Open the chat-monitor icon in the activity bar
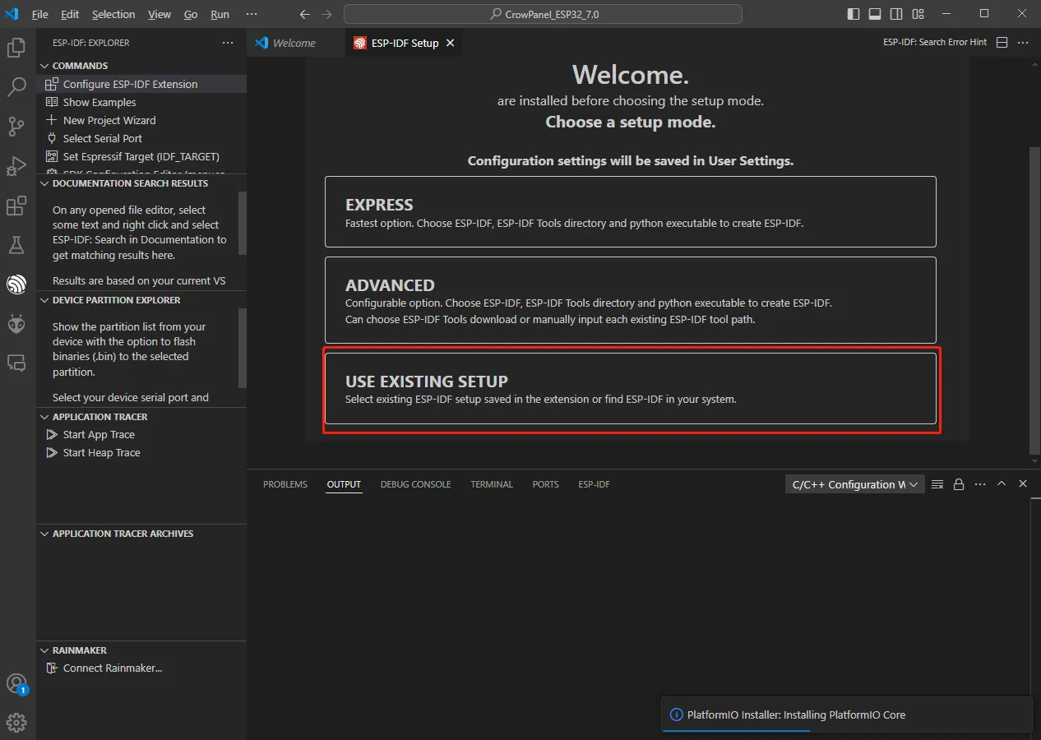 pyautogui.click(x=16, y=363)
